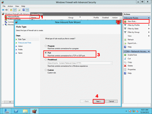Click the blue Help toolbar icon
This screenshot has width=152, height=114.
tap(24, 10)
